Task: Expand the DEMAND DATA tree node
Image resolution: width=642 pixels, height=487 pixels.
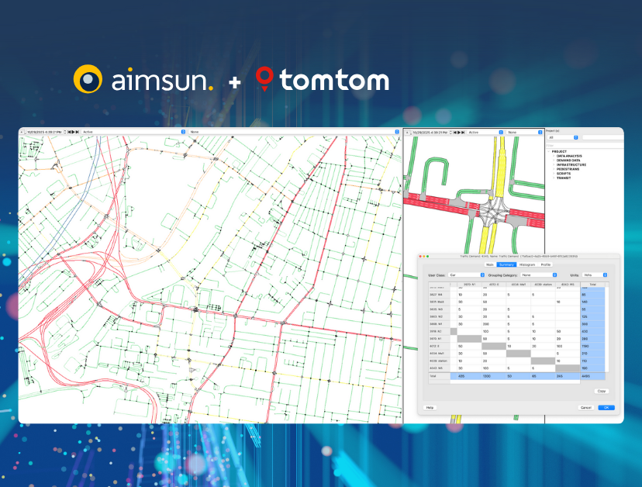Action: pyautogui.click(x=554, y=161)
